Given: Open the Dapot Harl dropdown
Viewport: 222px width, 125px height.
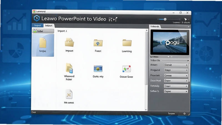Looking at the screenshot, I should [x=176, y=81].
